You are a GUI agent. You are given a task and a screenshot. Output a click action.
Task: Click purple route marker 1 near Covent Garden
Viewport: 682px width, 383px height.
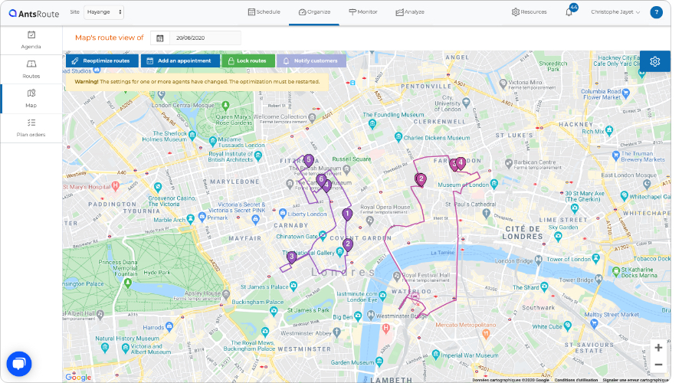pos(346,214)
